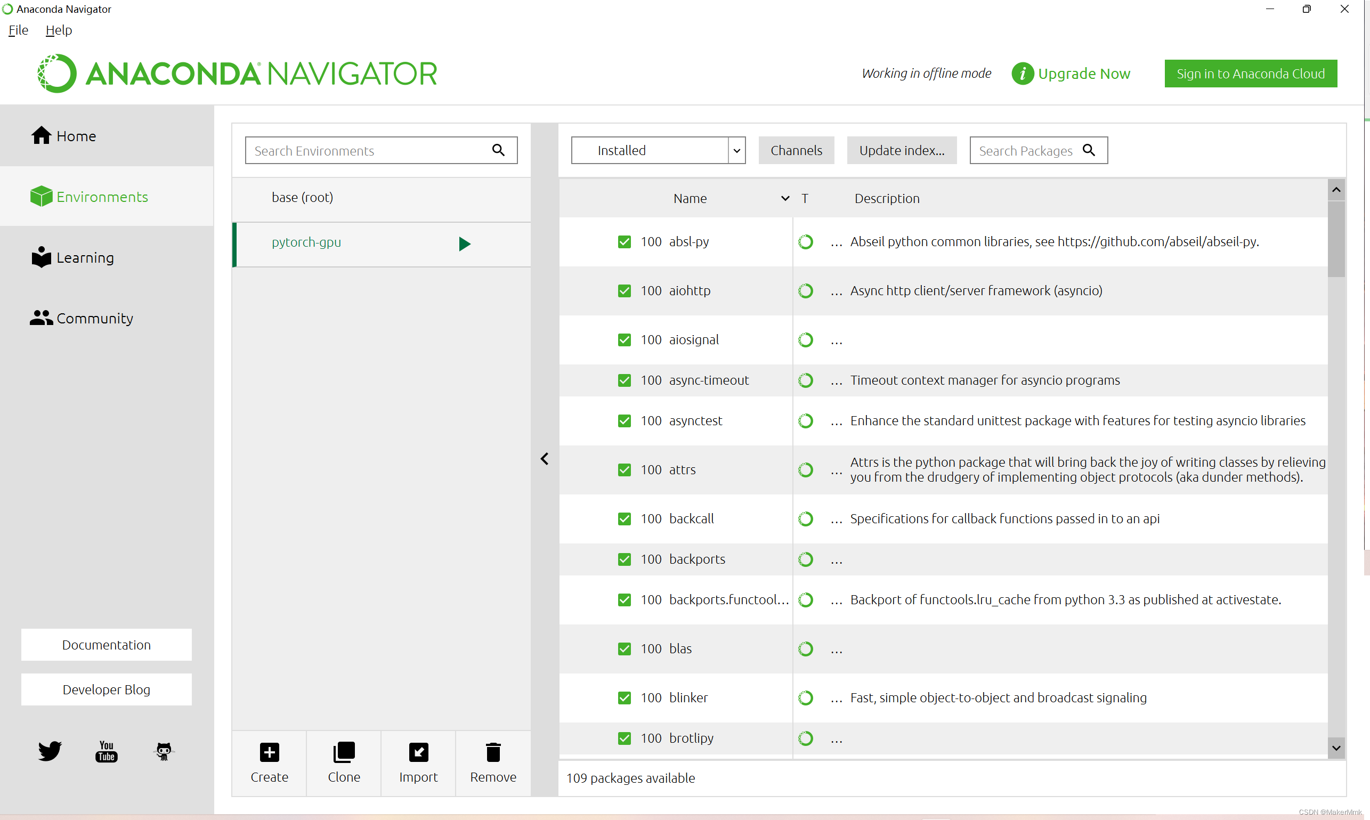Click the package list scroll down arrow
Screen dimensions: 1370x820
pyautogui.click(x=1336, y=748)
